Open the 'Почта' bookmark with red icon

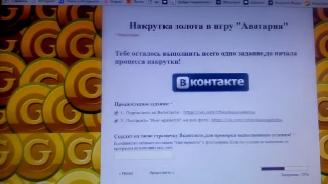(x=136, y=2)
